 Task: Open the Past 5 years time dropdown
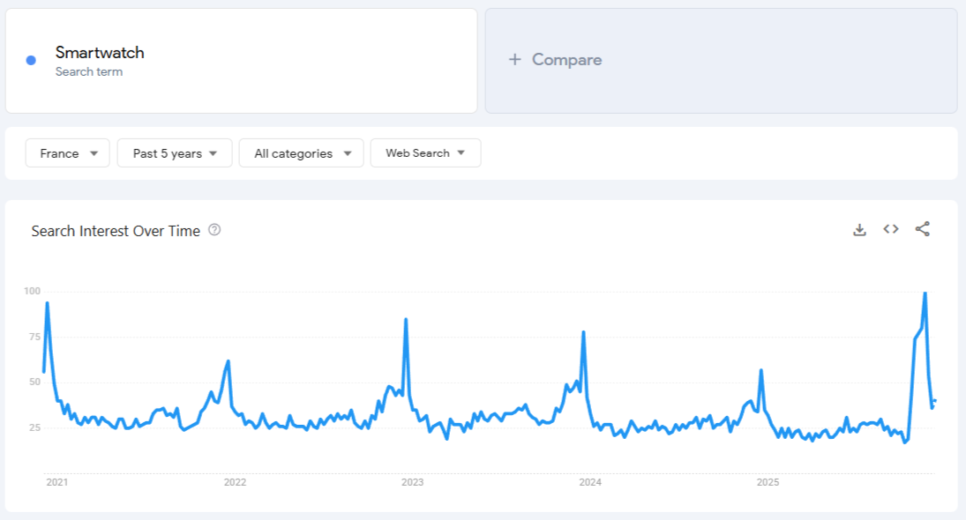click(x=174, y=152)
